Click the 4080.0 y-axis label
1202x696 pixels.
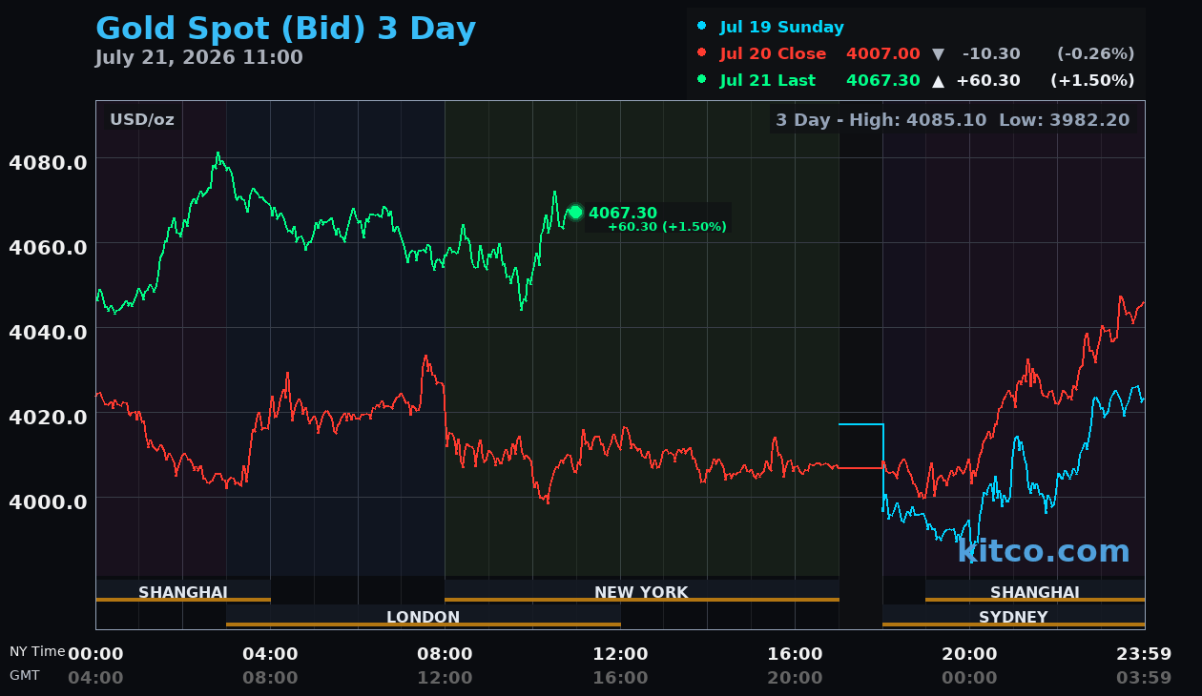[x=48, y=162]
